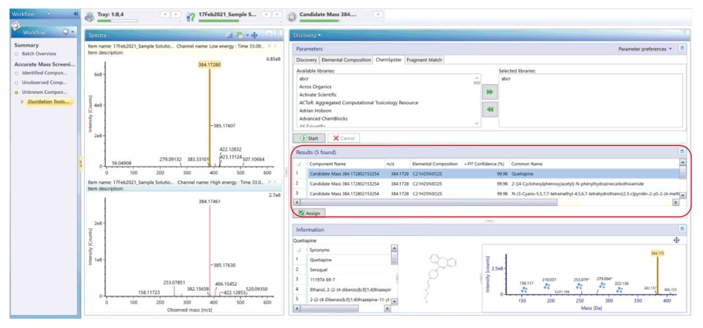Click the add library double-arrow button

(489, 93)
